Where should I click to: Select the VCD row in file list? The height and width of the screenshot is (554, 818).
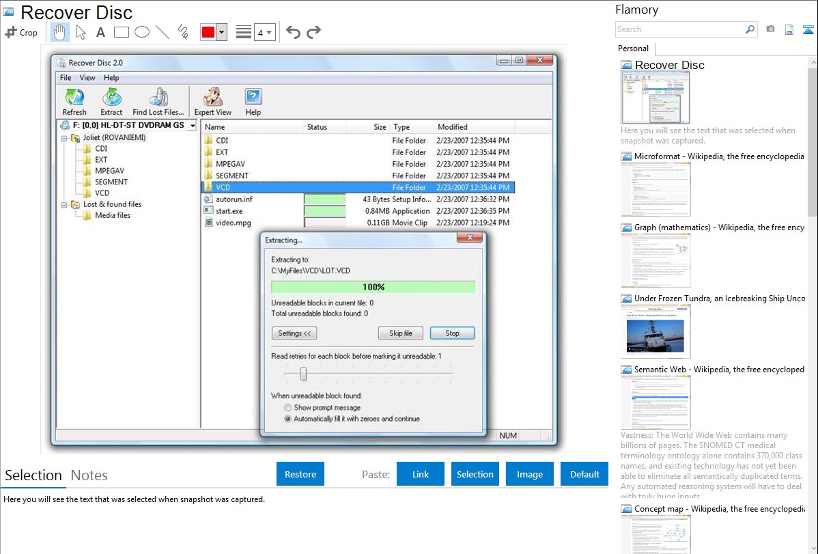point(358,187)
